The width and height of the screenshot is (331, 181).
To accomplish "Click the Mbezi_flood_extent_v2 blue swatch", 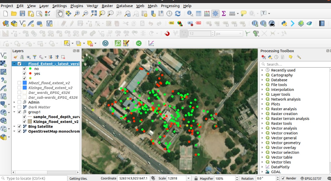I will pyautogui.click(x=25, y=83).
